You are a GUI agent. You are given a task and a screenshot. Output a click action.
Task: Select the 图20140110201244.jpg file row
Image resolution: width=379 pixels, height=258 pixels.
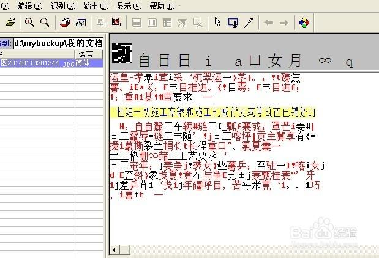click(x=37, y=63)
